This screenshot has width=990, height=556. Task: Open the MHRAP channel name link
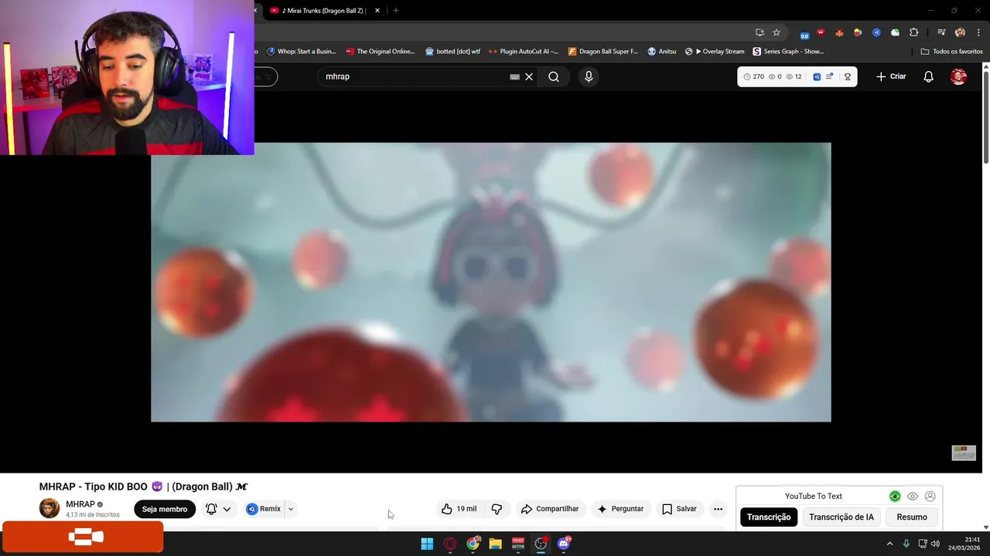[80, 504]
